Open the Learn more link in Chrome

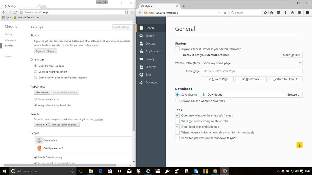(93, 45)
